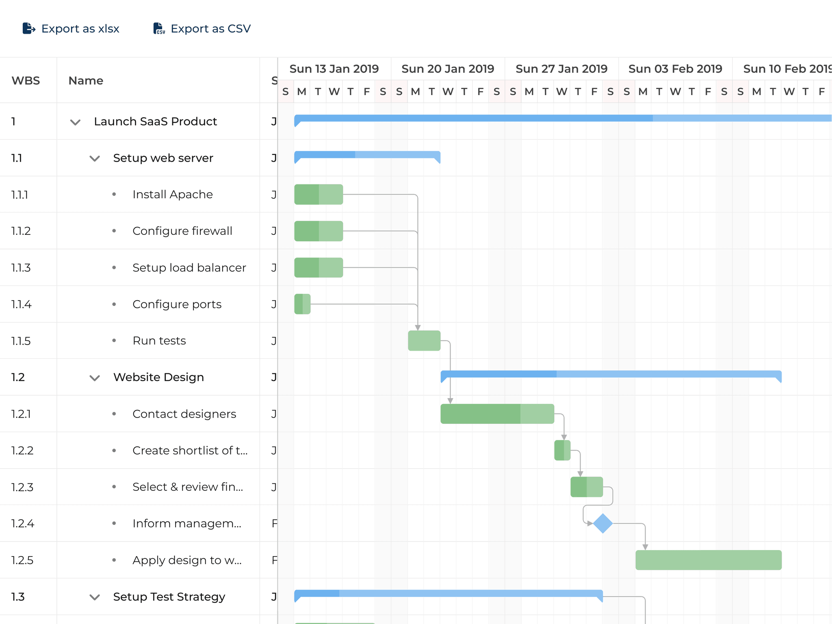Viewport: 832px width, 624px height.
Task: Click the dot icon beside Setup load balancer
Action: 114,267
